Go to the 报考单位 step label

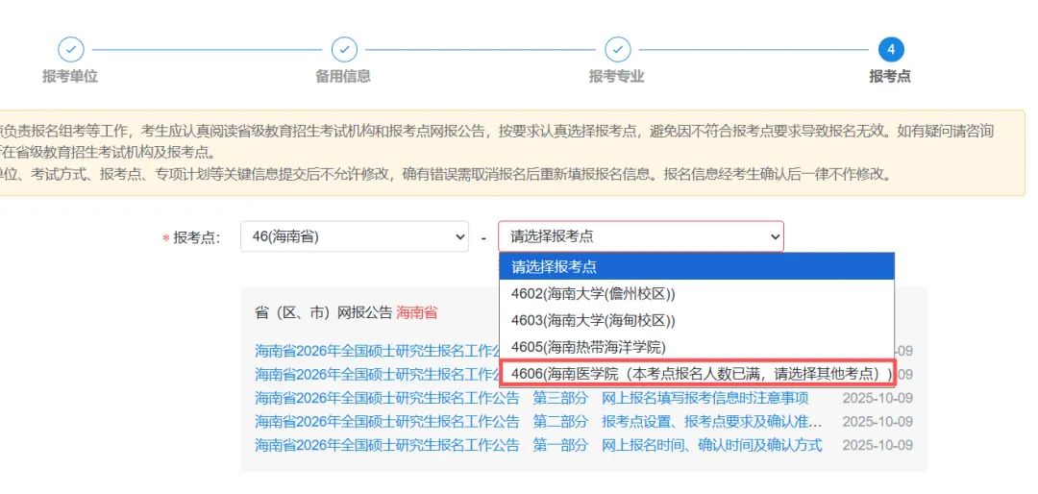tap(70, 76)
